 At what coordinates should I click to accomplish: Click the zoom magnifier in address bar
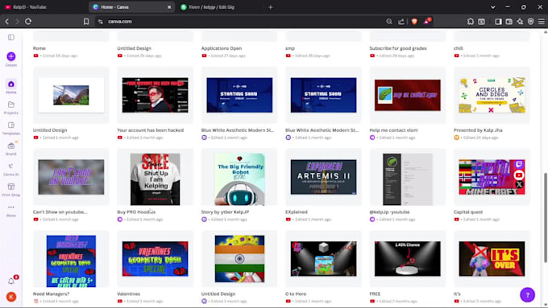point(389,22)
